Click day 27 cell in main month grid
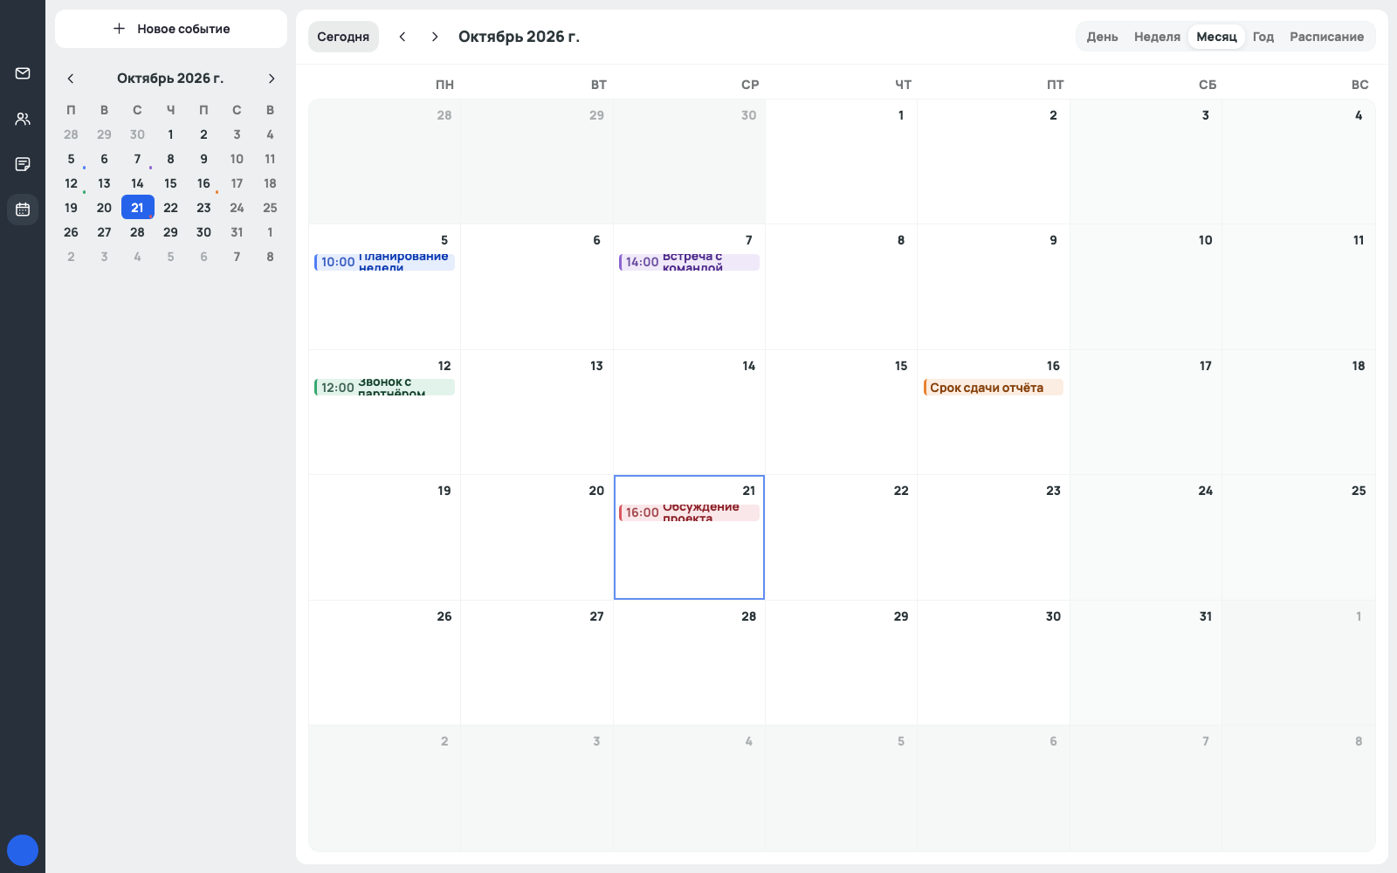The image size is (1397, 873). click(x=537, y=663)
